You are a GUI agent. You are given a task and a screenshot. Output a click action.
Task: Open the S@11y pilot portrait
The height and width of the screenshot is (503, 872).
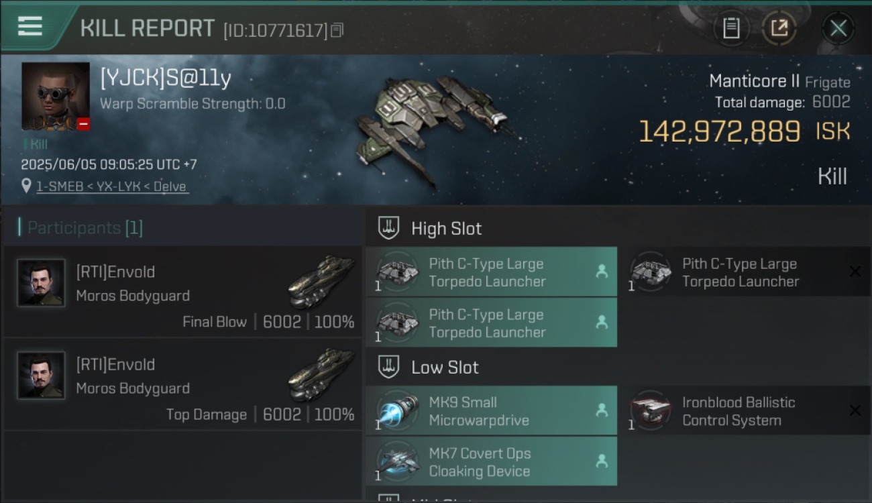point(56,97)
